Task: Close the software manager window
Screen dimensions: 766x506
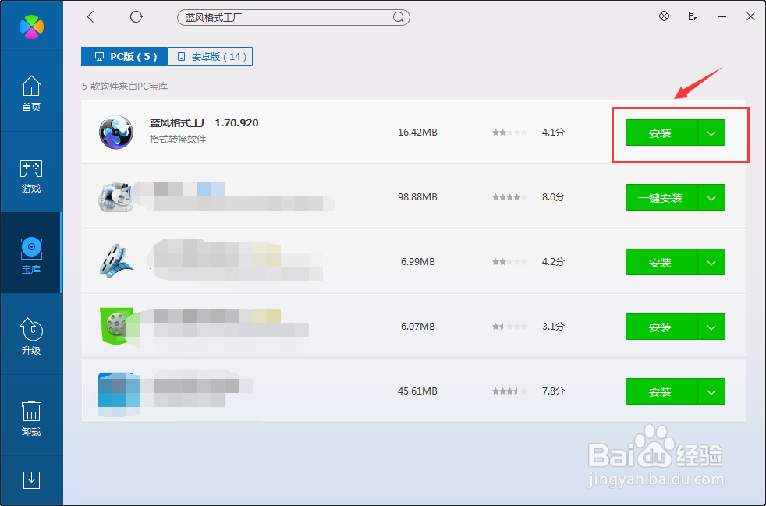Action: click(751, 16)
